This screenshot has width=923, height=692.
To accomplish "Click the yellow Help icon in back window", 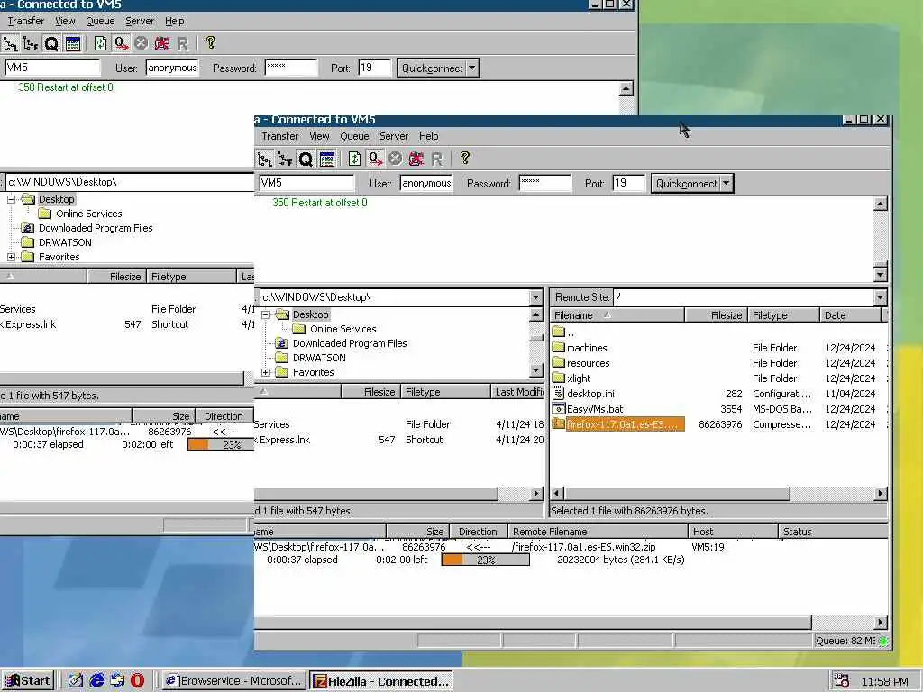I will coord(211,43).
